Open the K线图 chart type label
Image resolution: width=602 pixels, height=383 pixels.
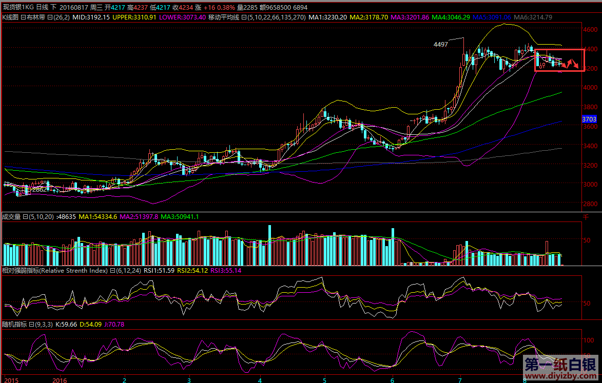click(10, 17)
